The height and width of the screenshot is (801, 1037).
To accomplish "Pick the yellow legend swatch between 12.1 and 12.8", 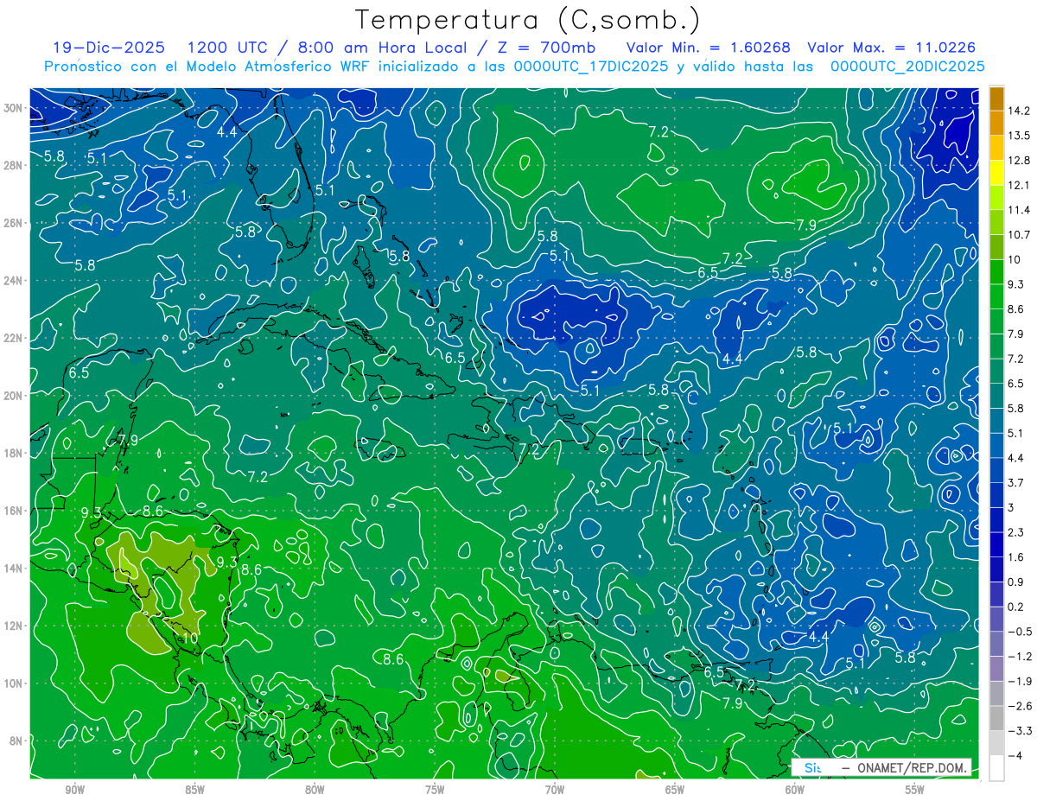I will tap(996, 173).
